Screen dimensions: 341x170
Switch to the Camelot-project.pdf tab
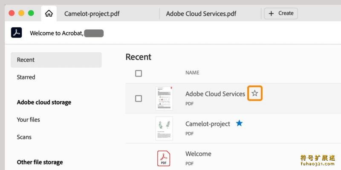(x=92, y=14)
